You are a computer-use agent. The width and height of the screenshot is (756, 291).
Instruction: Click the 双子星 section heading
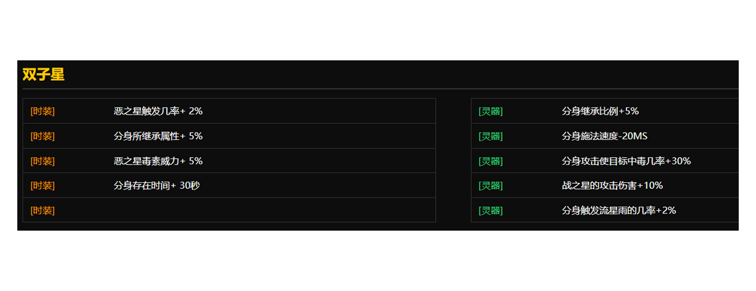point(43,75)
